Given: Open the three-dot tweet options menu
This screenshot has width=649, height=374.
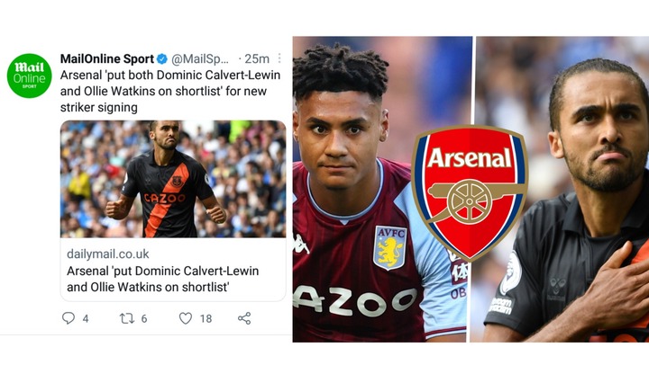Looking at the screenshot, I should tap(279, 58).
